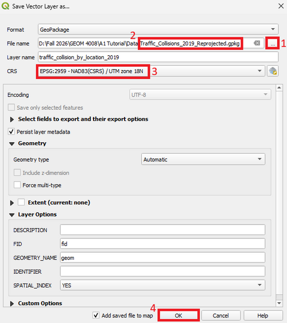The height and width of the screenshot is (323, 287).
Task: Uncheck Add saved file to map
Action: pos(96,315)
